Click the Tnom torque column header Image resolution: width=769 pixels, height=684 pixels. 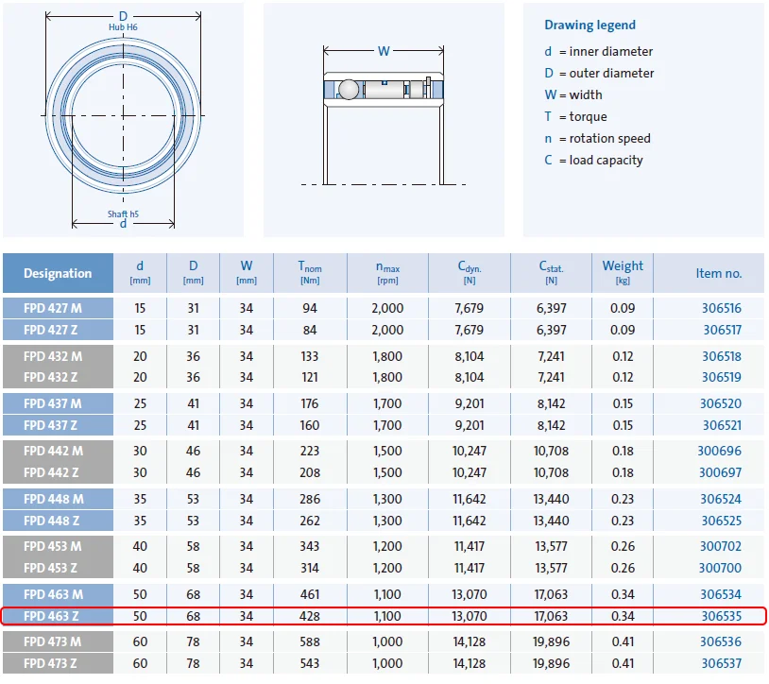(x=310, y=273)
